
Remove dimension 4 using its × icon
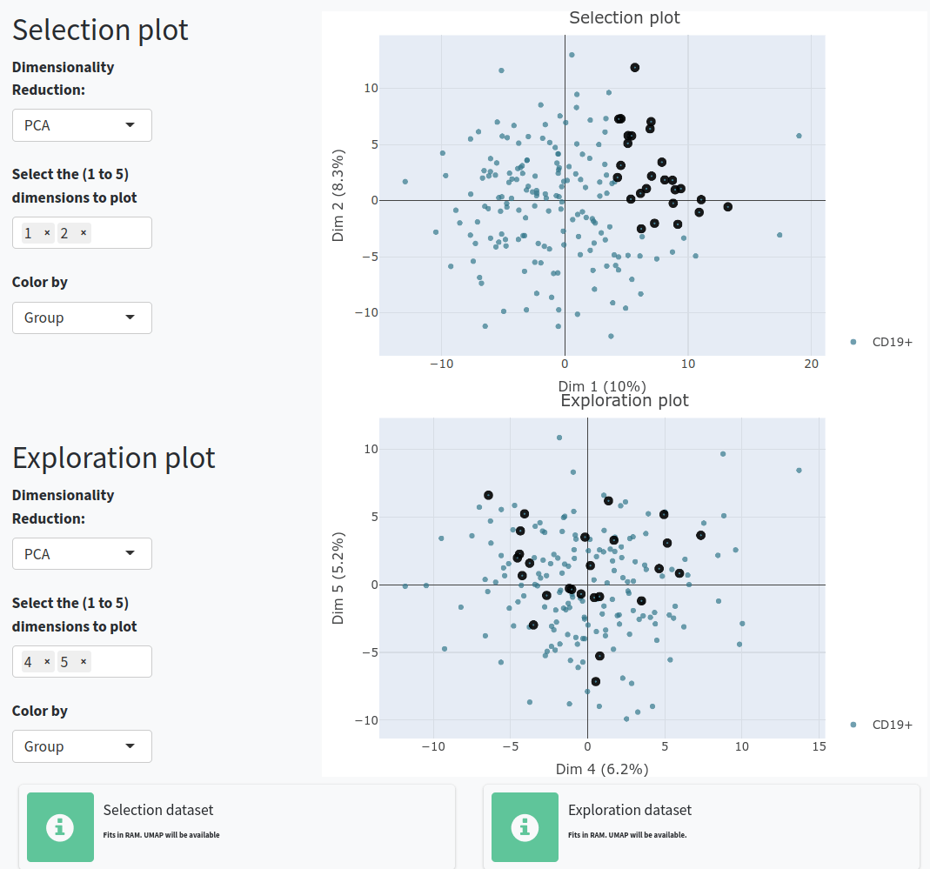48,661
